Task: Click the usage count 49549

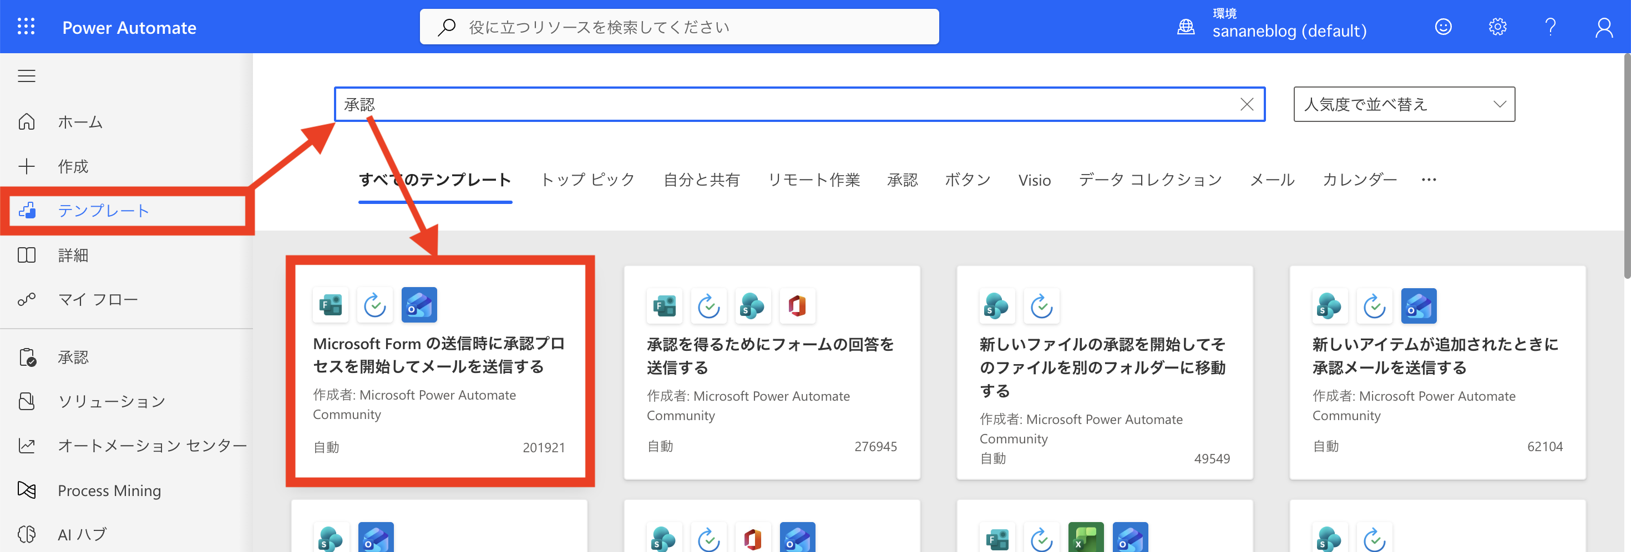Action: [x=1212, y=459]
